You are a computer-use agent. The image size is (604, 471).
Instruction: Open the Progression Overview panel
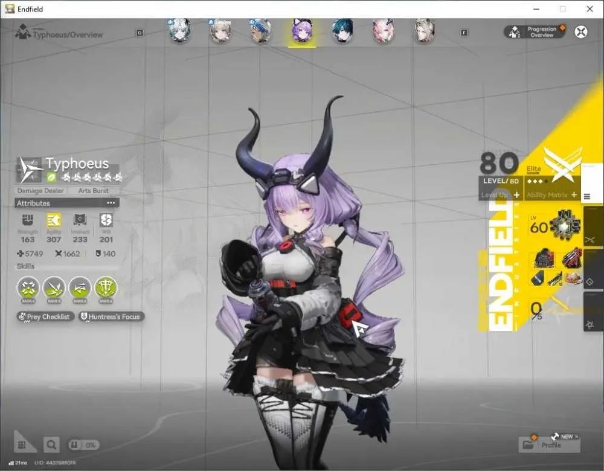tap(535, 32)
